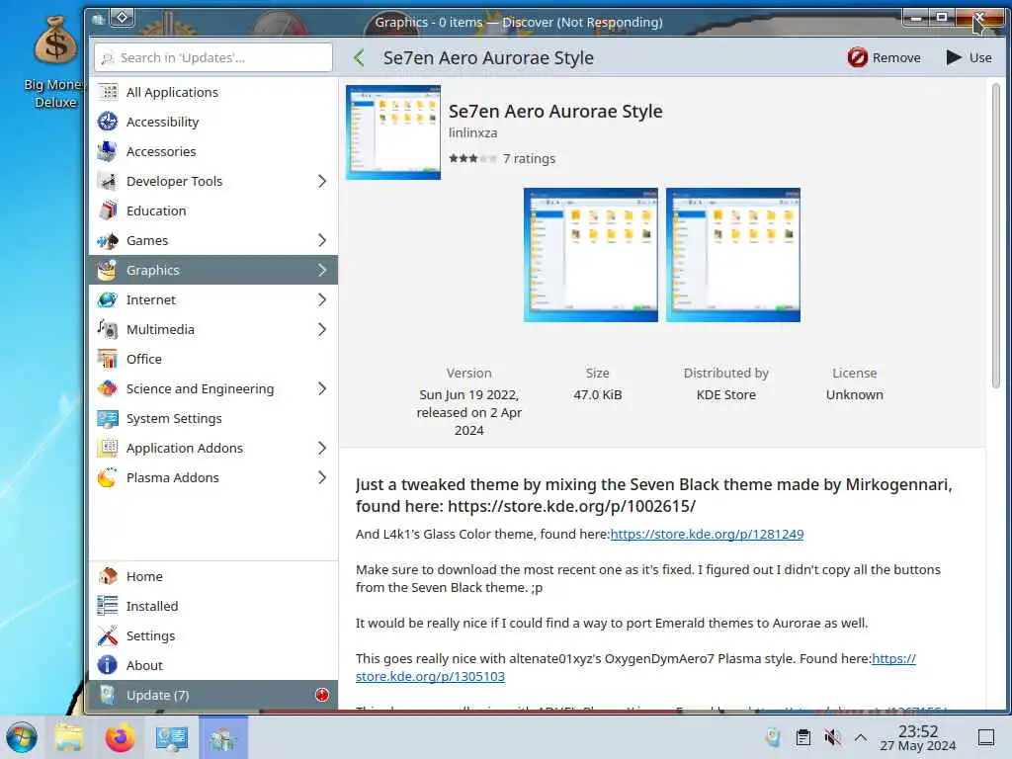Click the Use button label

coord(980,58)
